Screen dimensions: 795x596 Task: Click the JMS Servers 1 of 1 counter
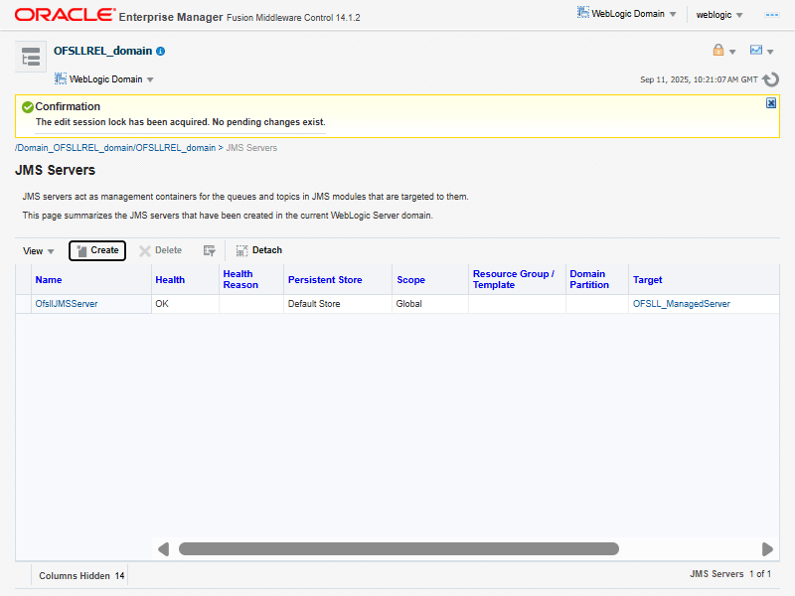(x=730, y=574)
